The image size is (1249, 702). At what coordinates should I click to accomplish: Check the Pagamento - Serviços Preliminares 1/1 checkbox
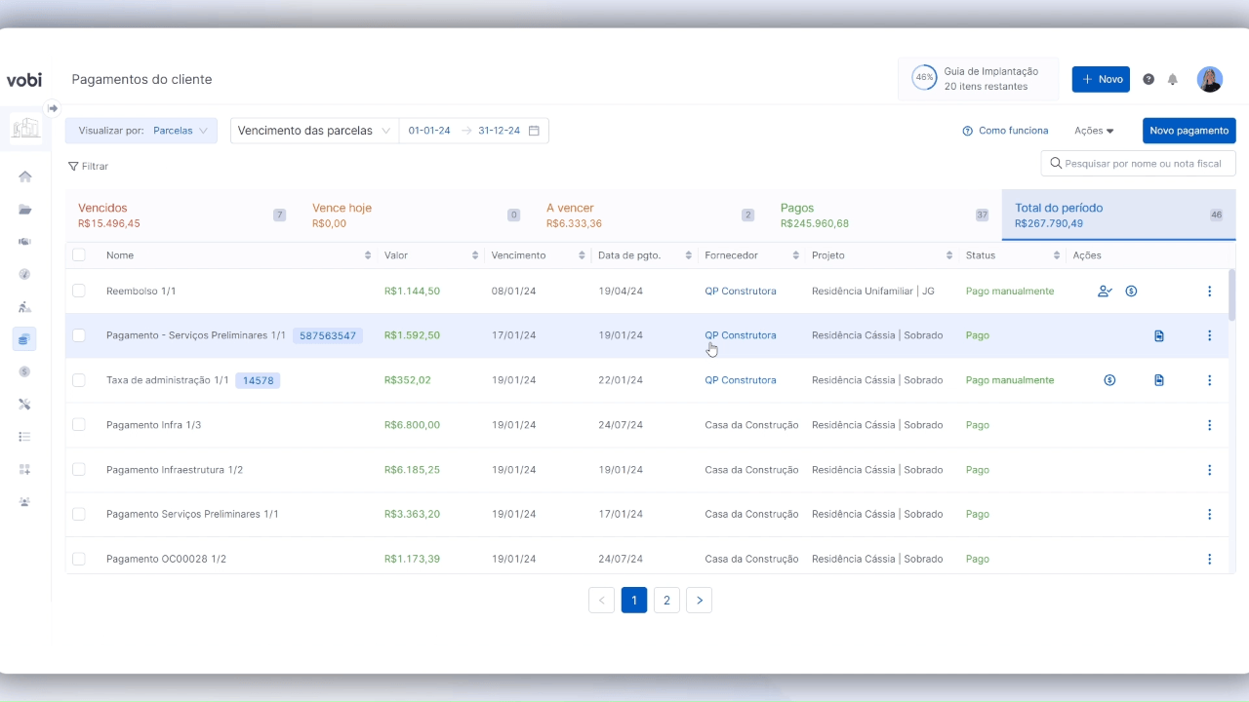[79, 335]
